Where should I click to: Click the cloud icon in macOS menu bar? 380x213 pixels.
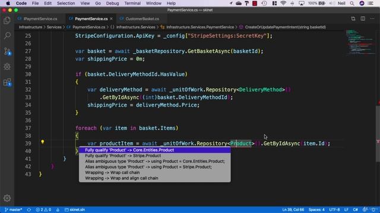coord(239,3)
